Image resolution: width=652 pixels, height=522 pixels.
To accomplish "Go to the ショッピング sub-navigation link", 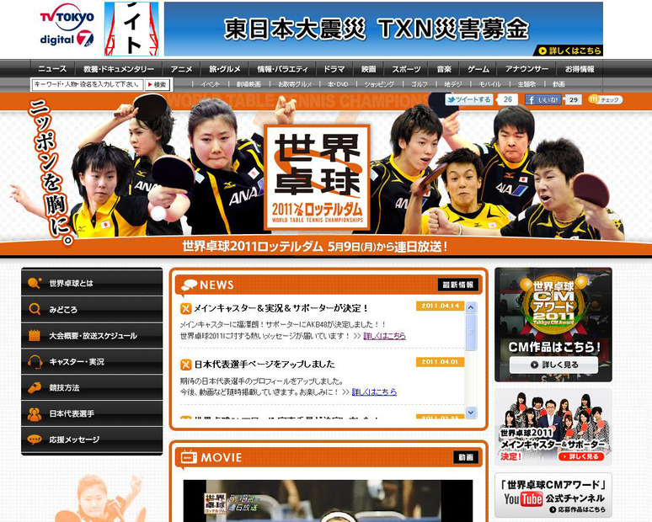I will [x=379, y=84].
